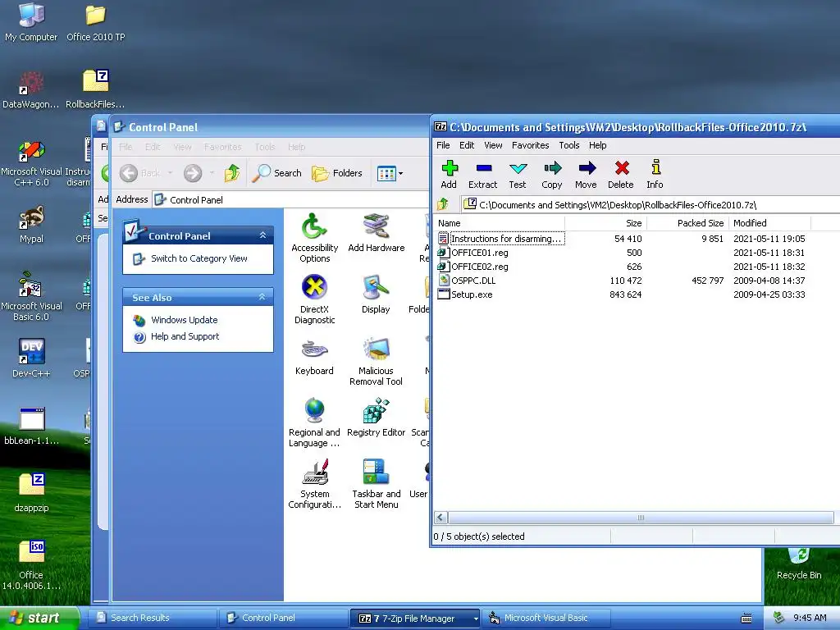Open the System Configuration applet
The height and width of the screenshot is (630, 840).
click(x=314, y=484)
